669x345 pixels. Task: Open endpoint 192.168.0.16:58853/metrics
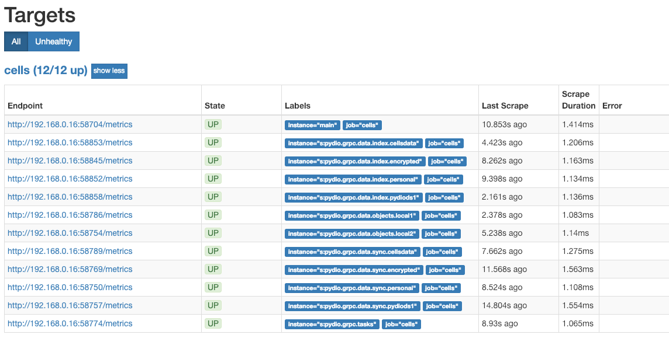coord(70,142)
